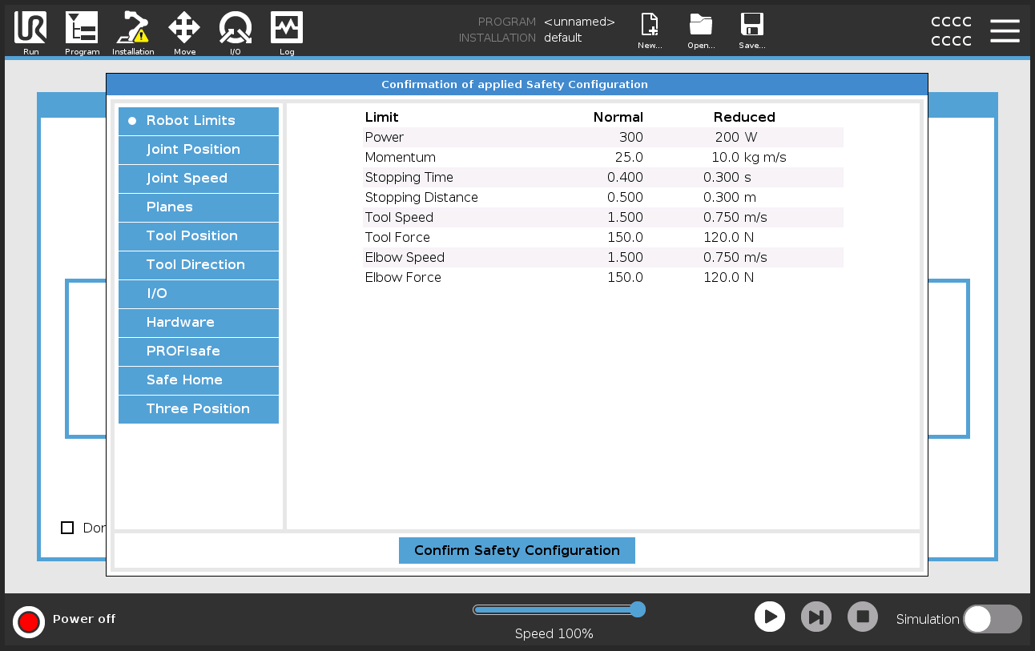1035x651 pixels.
Task: Toggle the Simulation switch
Action: coord(992,619)
